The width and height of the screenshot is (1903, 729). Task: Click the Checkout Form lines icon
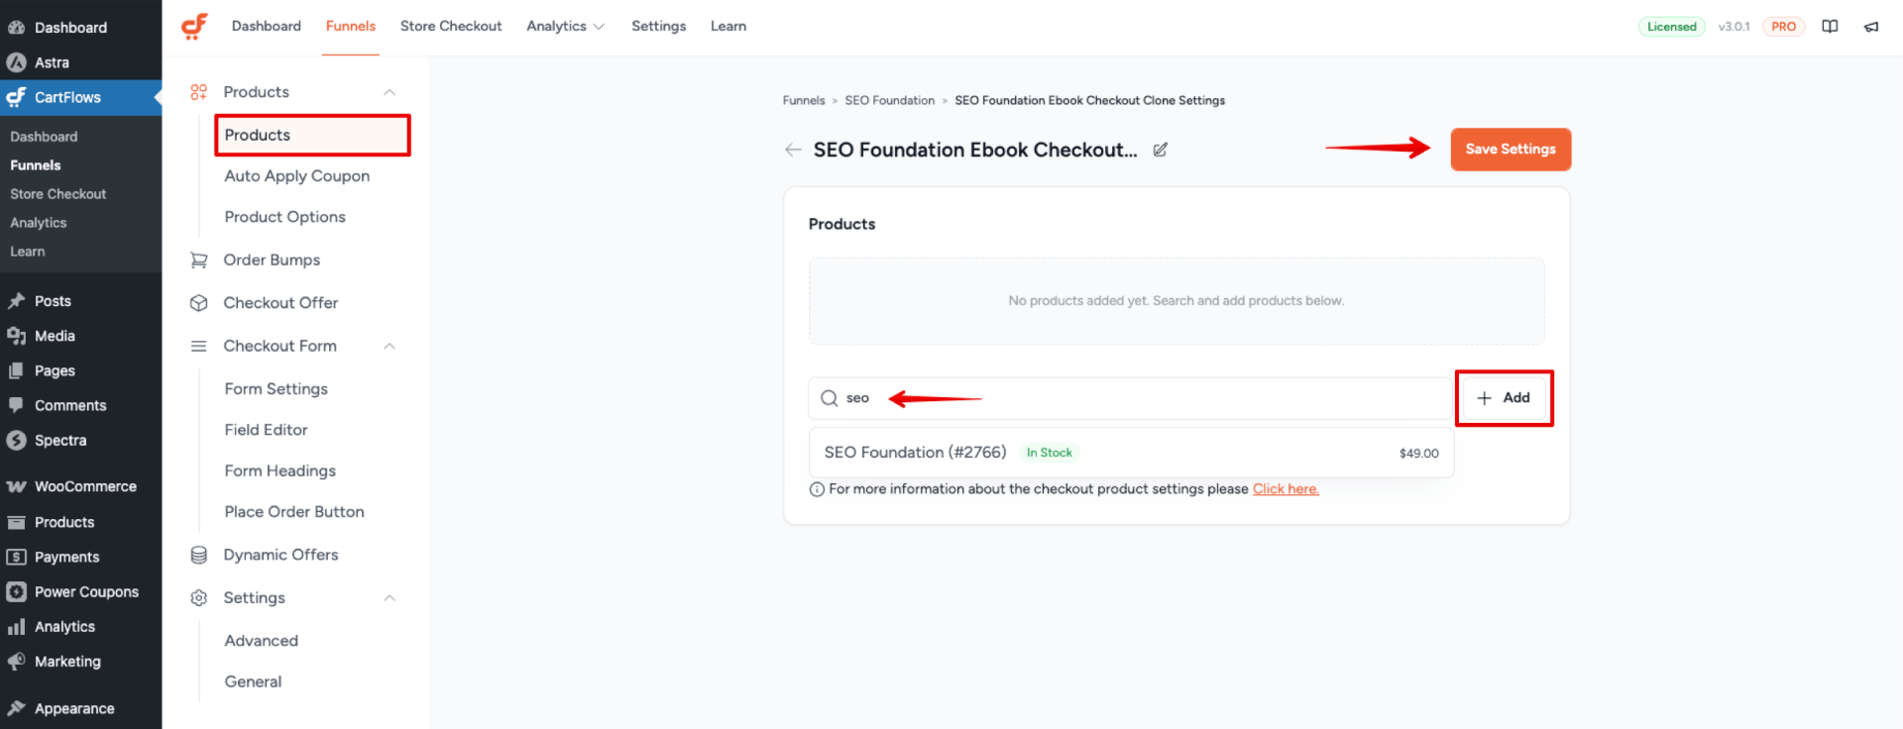pyautogui.click(x=199, y=347)
